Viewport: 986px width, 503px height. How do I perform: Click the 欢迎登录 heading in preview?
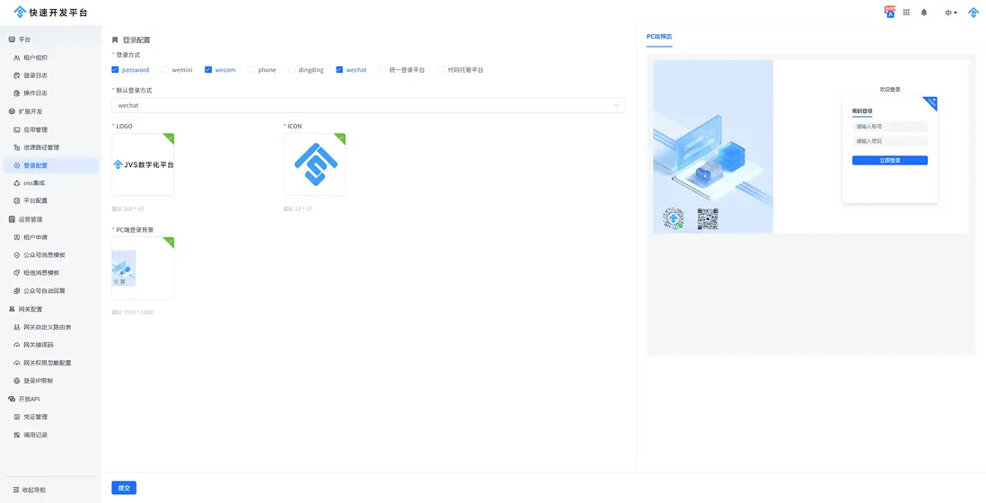point(890,89)
